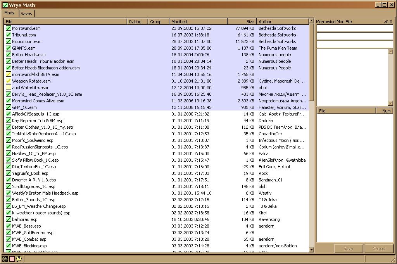The width and height of the screenshot is (397, 264).
Task: Select Slof's Pillow Book_1C.esp file name
Action: [35, 160]
